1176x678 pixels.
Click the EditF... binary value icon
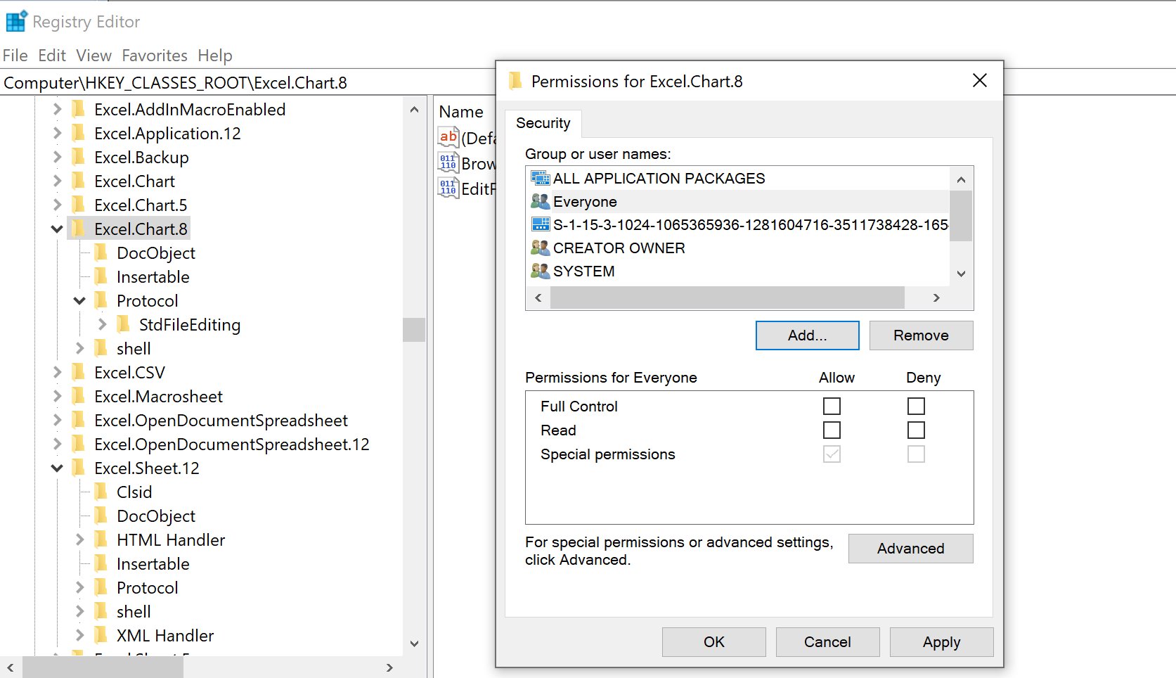[448, 188]
